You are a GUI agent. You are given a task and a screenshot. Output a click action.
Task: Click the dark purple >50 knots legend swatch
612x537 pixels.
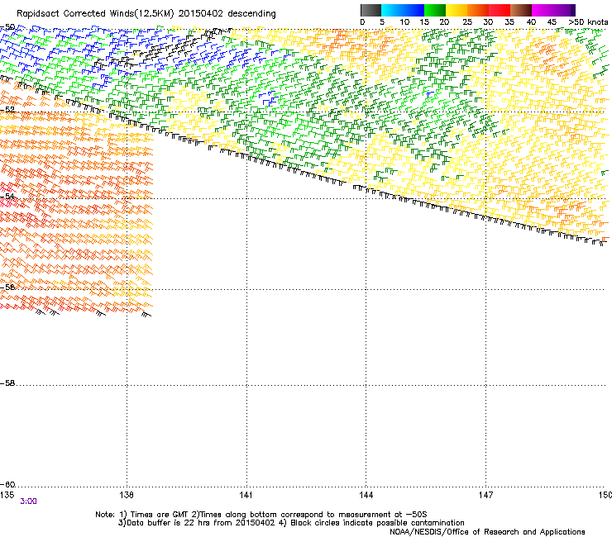(573, 10)
